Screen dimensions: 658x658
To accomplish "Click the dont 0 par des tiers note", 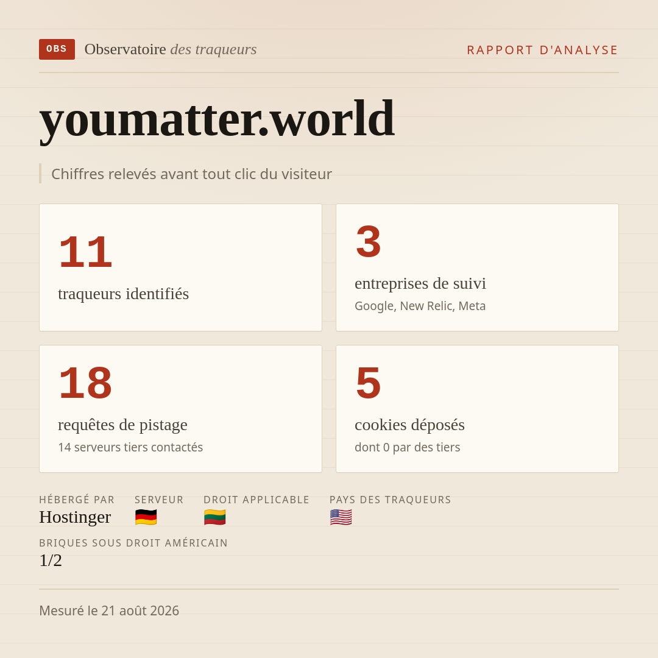I will 408,447.
